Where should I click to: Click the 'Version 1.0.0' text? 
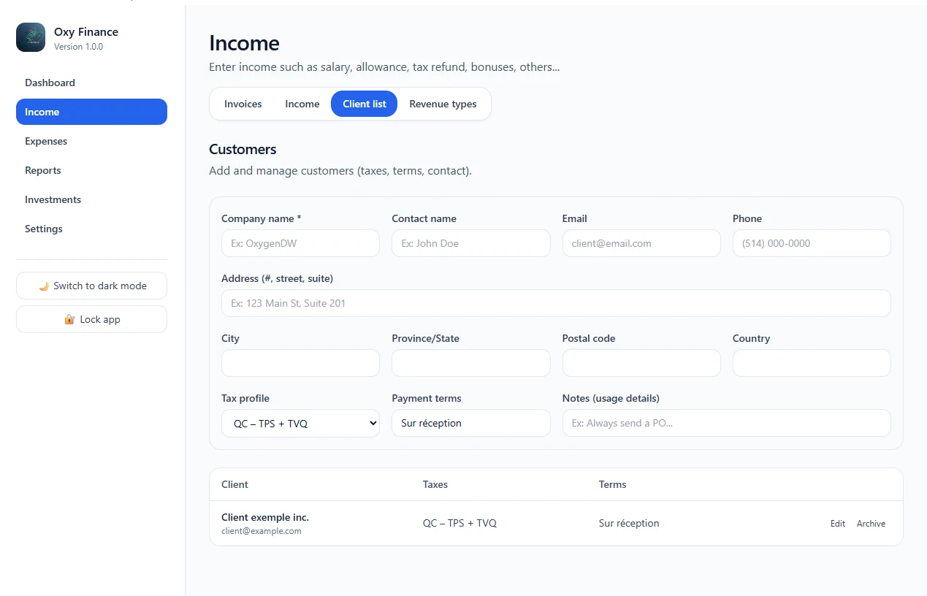coord(78,47)
